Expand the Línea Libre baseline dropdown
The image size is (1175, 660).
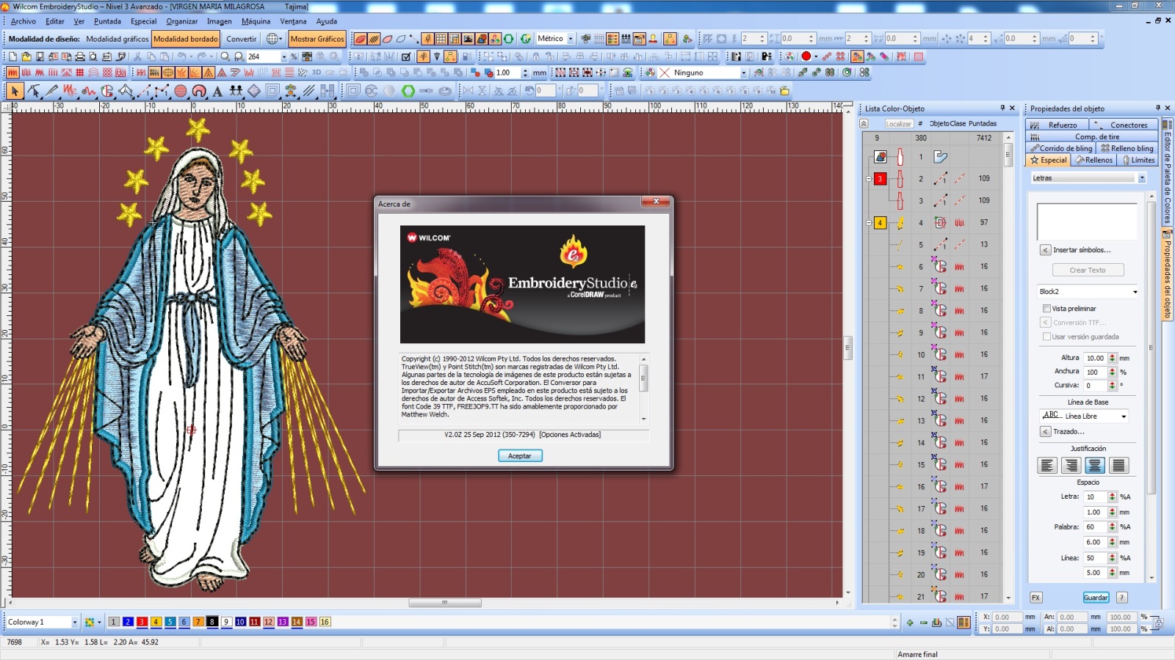tap(1084, 416)
